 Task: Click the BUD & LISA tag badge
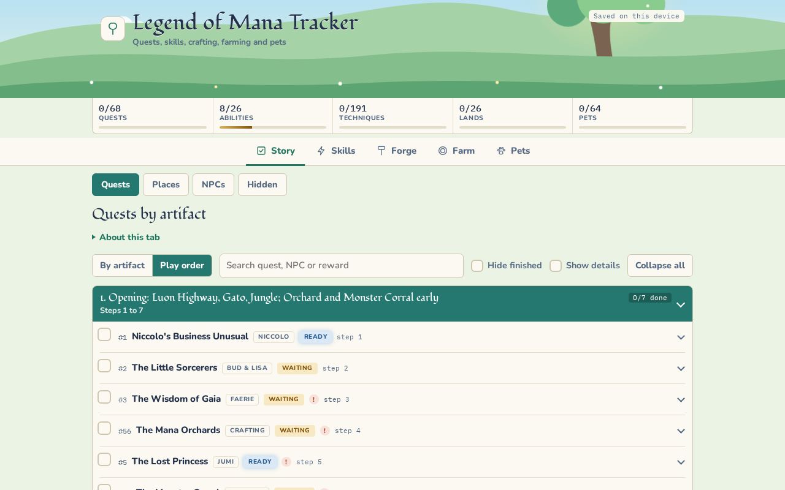click(x=247, y=368)
